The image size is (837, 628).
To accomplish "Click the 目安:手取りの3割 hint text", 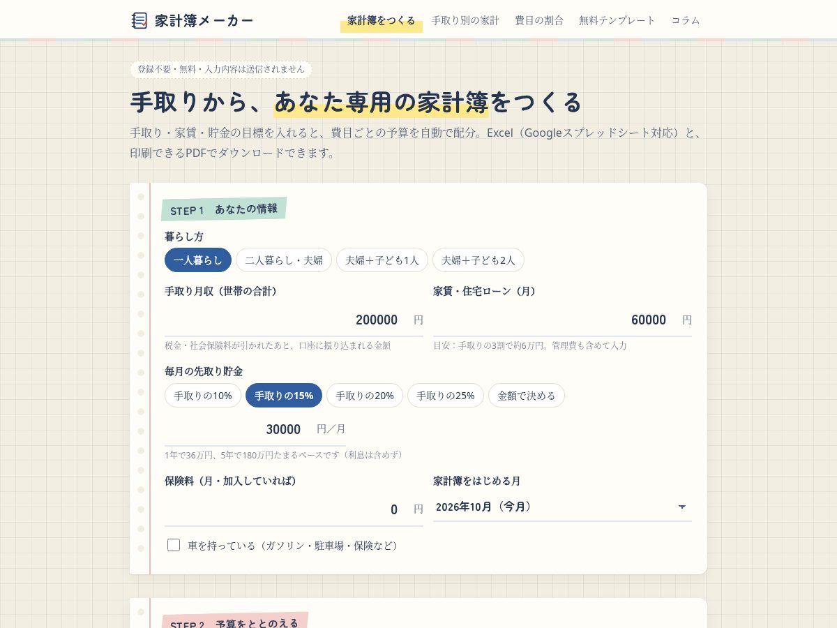I will 530,345.
